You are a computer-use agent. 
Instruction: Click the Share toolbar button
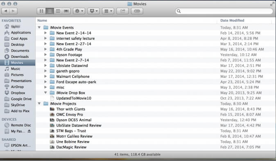[x=122, y=11]
